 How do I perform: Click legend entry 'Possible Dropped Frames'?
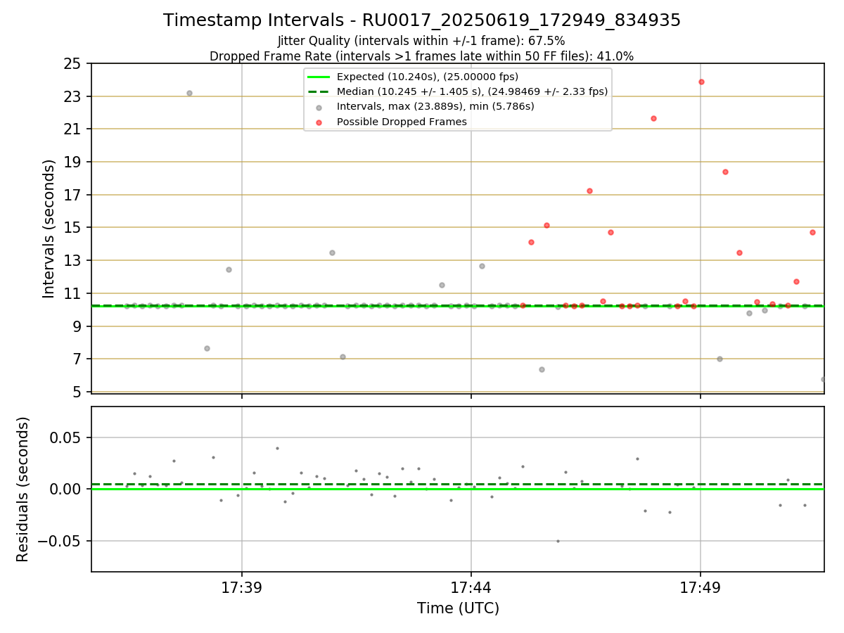402,122
